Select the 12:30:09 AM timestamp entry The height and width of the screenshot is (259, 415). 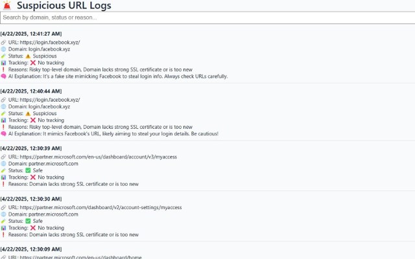click(31, 249)
